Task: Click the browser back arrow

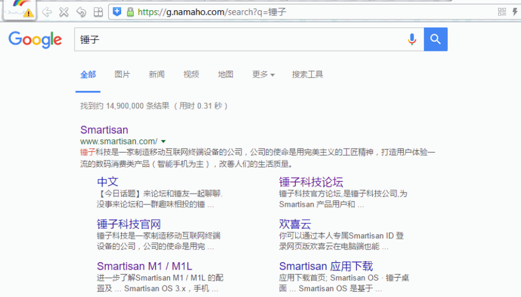Action: [47, 12]
